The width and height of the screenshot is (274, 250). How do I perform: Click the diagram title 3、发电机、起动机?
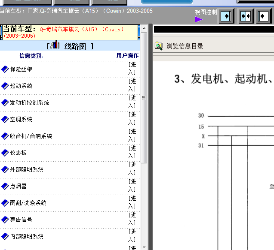224,79
